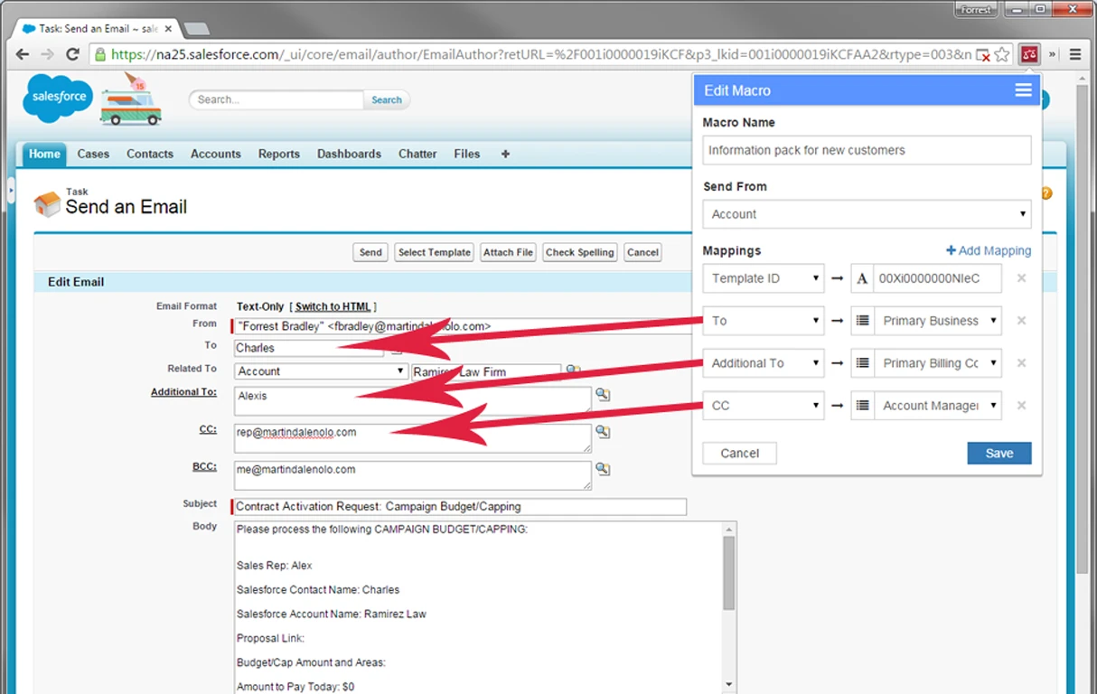Open the Edit Macro hamburger menu

click(x=1023, y=90)
